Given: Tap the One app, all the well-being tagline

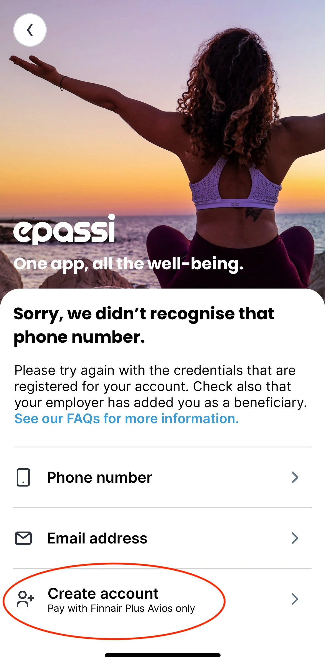Looking at the screenshot, I should pos(128,264).
